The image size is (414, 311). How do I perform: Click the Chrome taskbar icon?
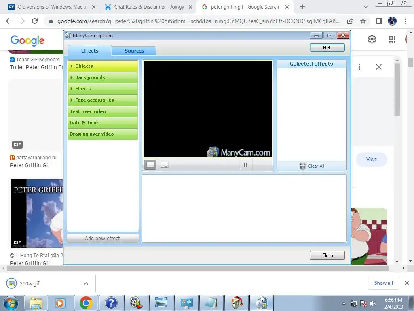pos(86,303)
